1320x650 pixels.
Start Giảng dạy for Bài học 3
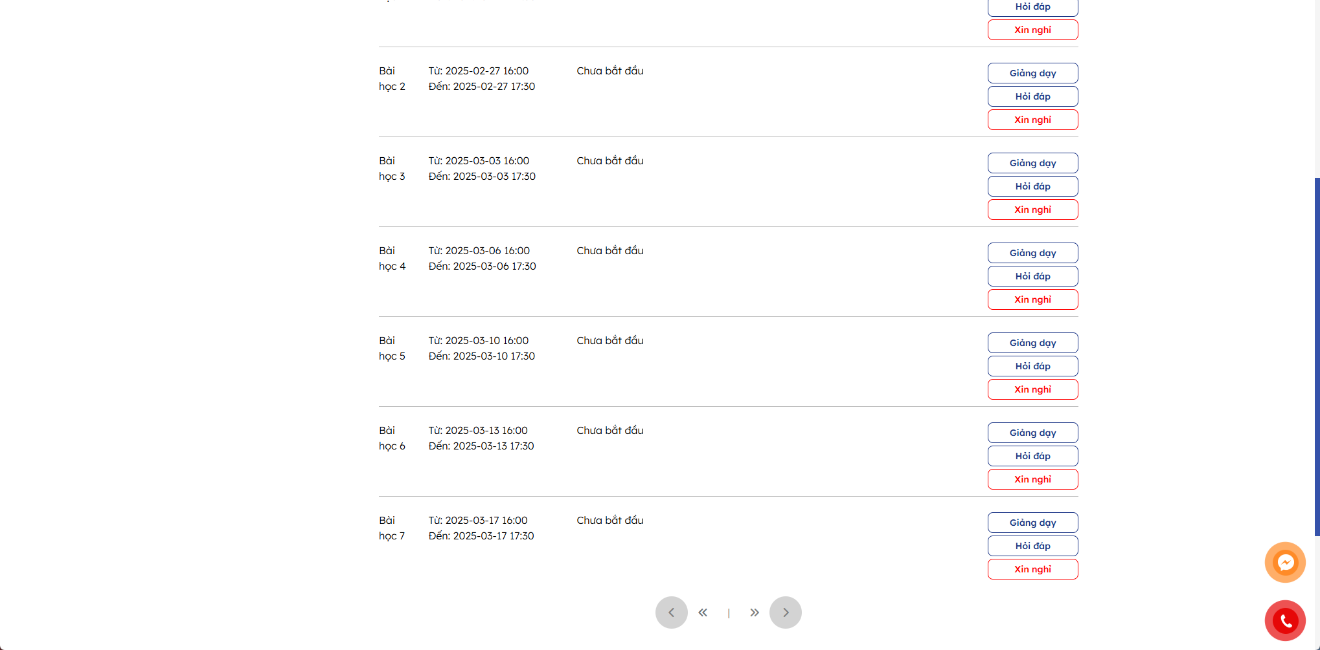1033,163
